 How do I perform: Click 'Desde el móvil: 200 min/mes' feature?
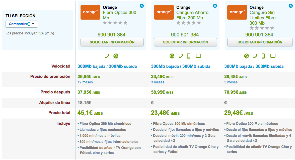pyautogui.click(x=184, y=138)
